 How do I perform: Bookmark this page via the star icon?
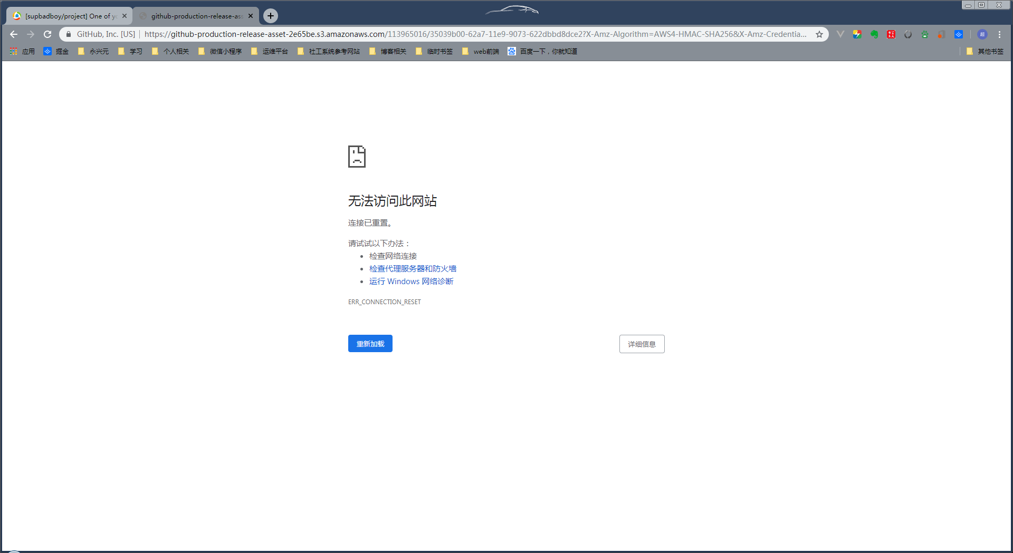pos(819,34)
